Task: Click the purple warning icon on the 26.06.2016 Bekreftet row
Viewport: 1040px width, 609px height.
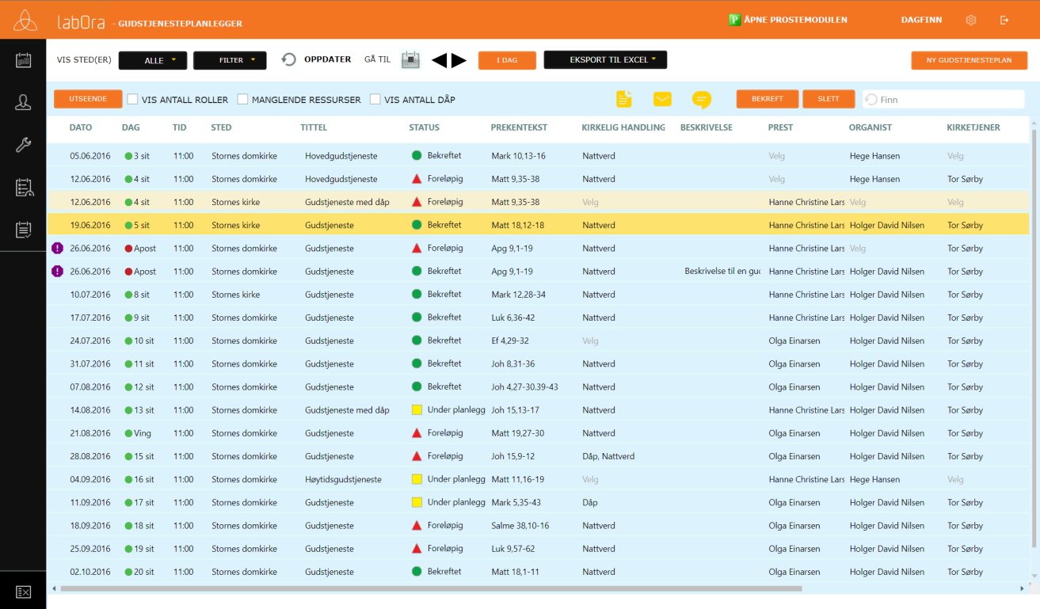Action: (57, 271)
